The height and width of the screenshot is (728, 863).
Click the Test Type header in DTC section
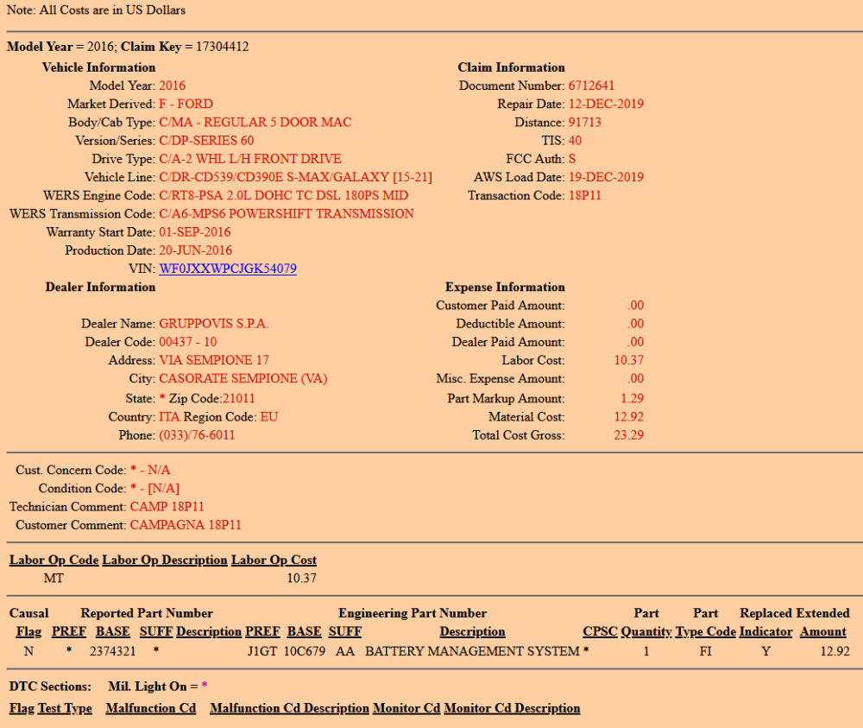coord(65,708)
